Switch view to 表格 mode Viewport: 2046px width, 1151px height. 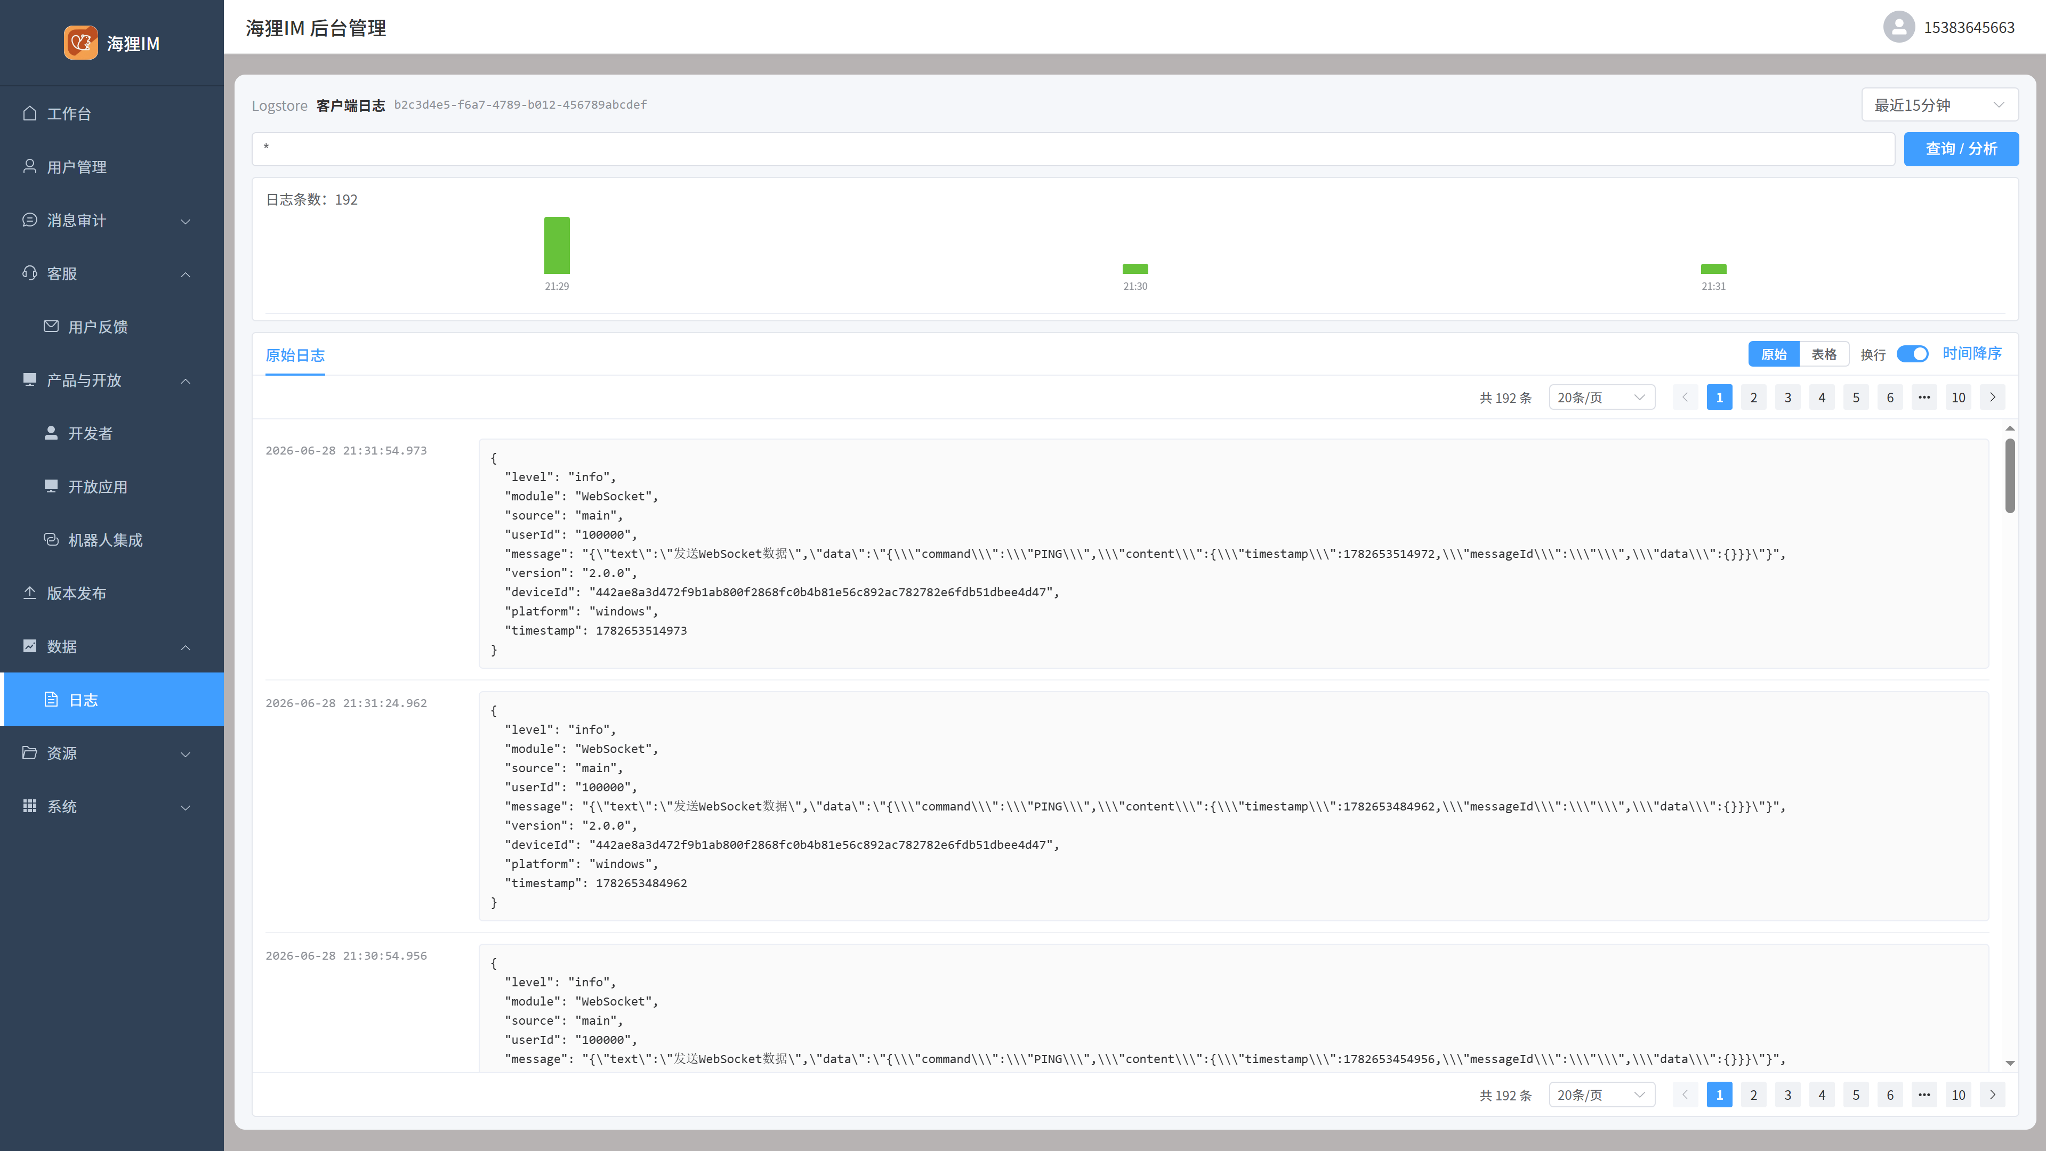pyautogui.click(x=1824, y=354)
